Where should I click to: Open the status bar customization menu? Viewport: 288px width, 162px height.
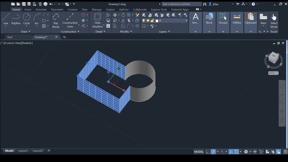click(x=285, y=152)
